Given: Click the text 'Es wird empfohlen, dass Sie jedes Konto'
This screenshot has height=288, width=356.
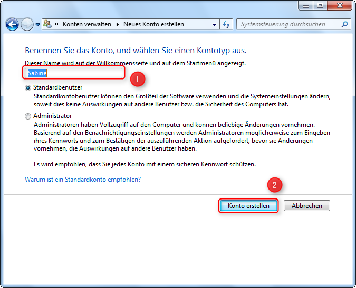Looking at the screenshot, I should (89, 164).
